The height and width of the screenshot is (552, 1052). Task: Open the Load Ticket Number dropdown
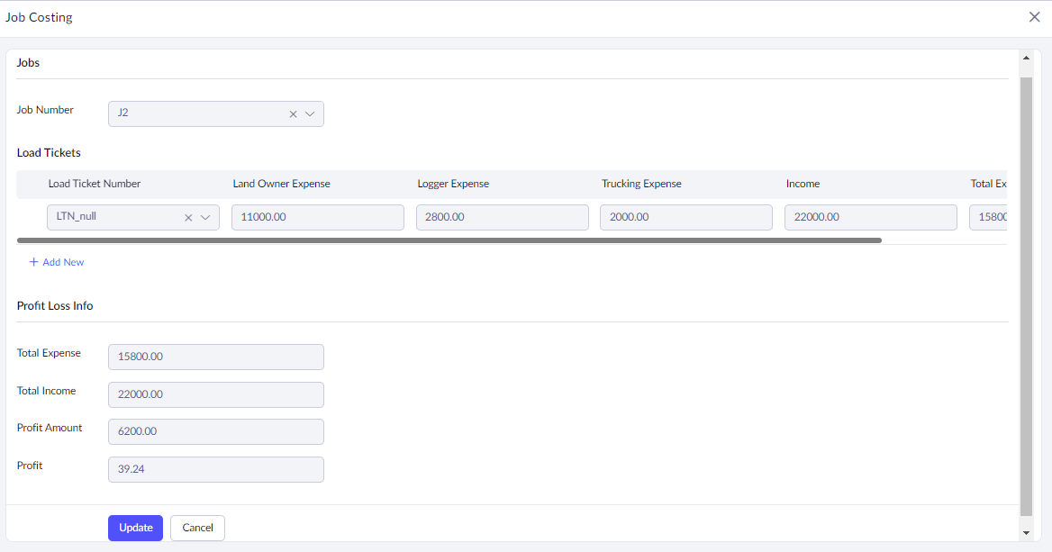point(205,218)
